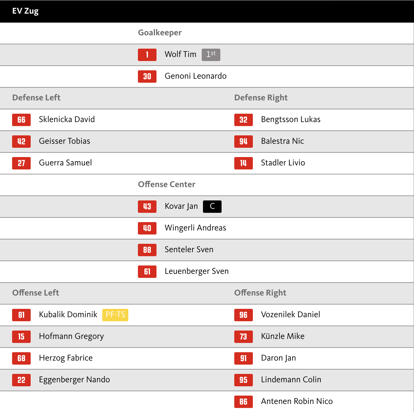
Task: Select Antenen Robin Nico
Action: point(297,401)
